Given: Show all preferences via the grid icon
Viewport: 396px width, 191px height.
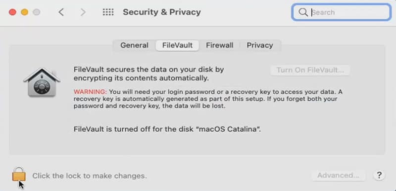Looking at the screenshot, I should 108,12.
